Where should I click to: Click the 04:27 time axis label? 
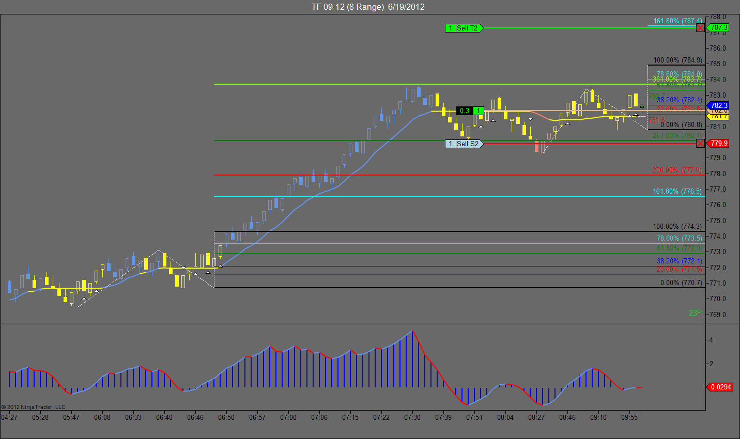(x=9, y=417)
